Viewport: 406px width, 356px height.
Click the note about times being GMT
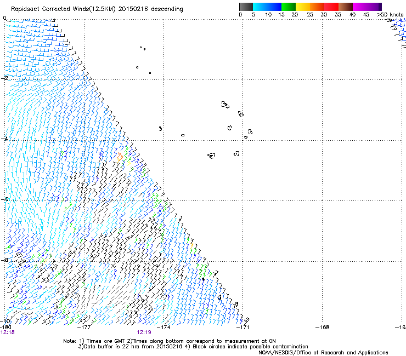click(x=170, y=341)
